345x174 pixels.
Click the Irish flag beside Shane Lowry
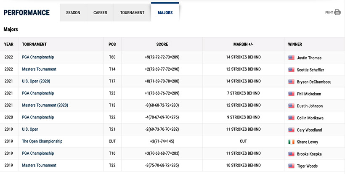tap(291, 142)
